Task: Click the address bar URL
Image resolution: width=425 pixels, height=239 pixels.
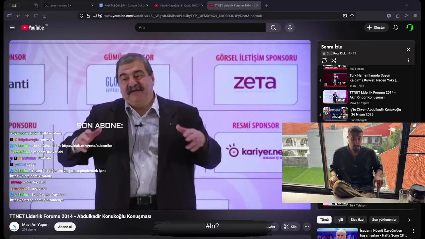Action: pos(183,16)
